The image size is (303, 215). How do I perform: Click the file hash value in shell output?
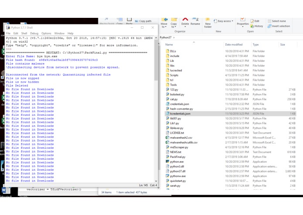68,60
